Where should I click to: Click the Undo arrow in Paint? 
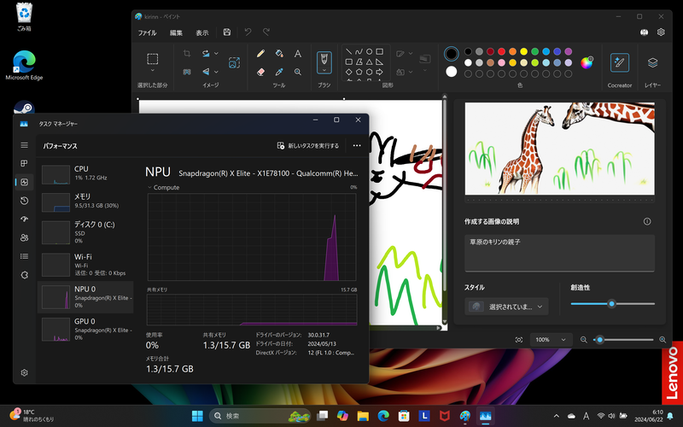click(x=248, y=32)
